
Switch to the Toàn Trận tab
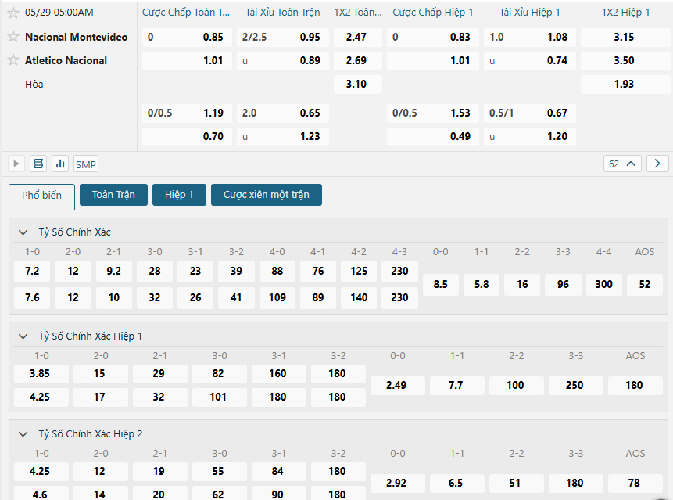tap(113, 195)
